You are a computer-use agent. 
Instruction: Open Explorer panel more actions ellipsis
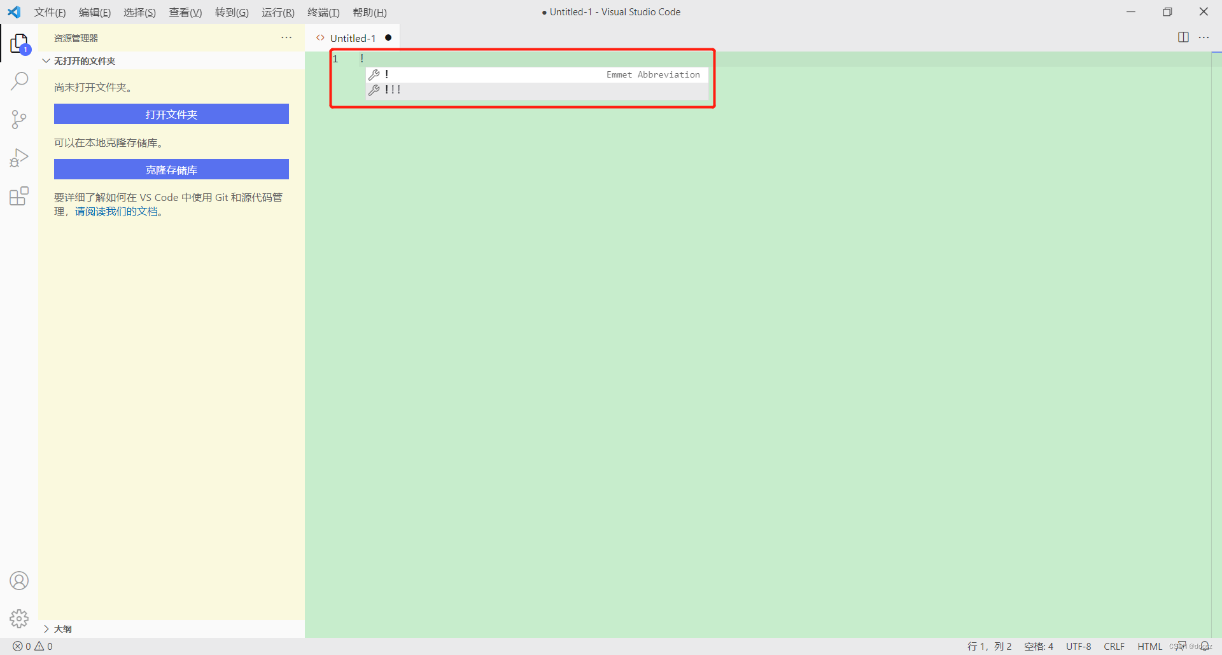(x=286, y=38)
